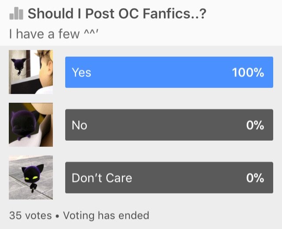View the "35 votes" count
This screenshot has width=282, height=229.
(x=30, y=215)
